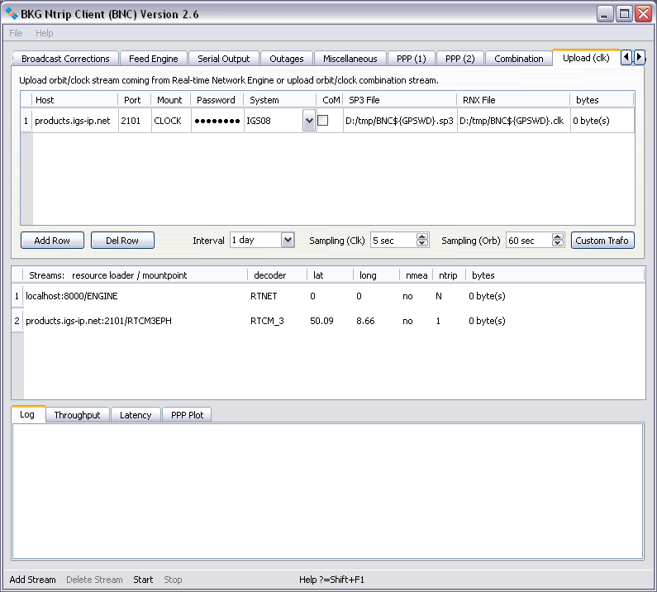The image size is (657, 592).
Task: Switch to the Broadcast Corrections tab
Action: pyautogui.click(x=65, y=59)
